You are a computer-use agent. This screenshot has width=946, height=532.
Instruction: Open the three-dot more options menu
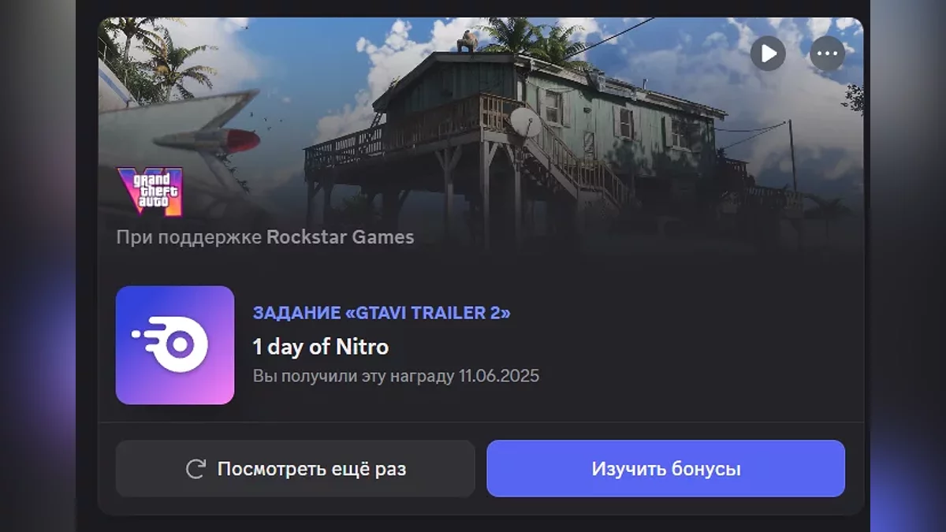point(827,54)
